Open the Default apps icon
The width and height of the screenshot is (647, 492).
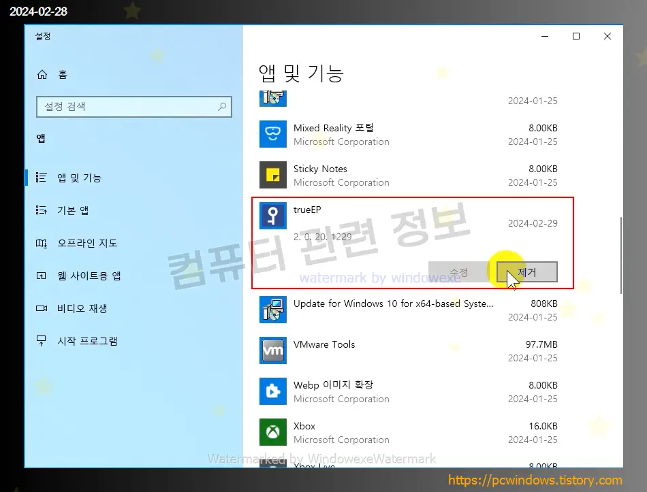tap(42, 210)
